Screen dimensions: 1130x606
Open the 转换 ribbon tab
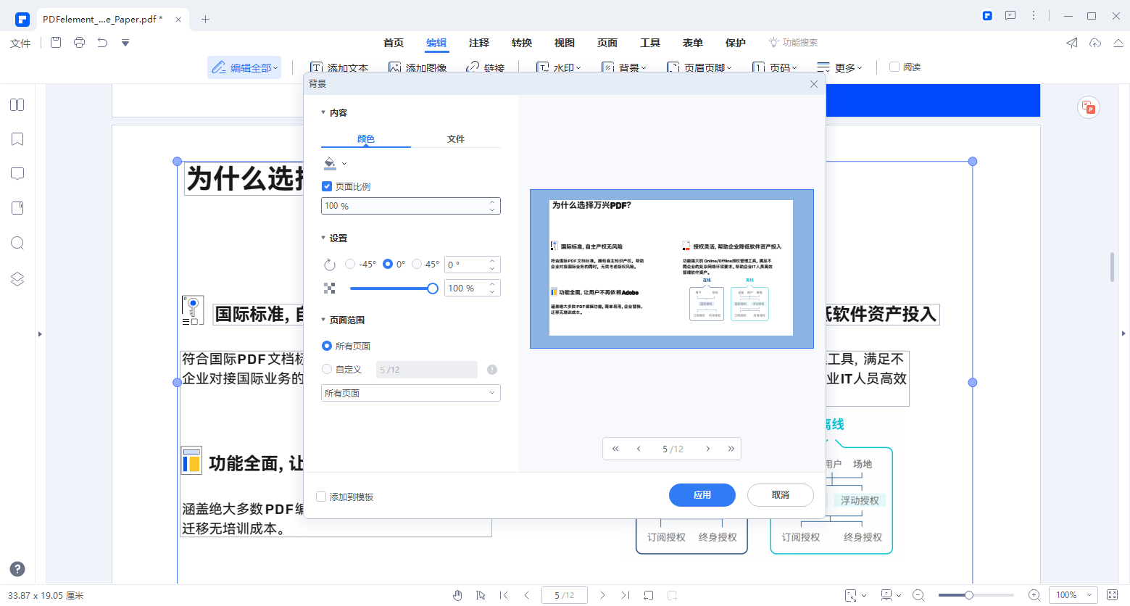pos(521,43)
